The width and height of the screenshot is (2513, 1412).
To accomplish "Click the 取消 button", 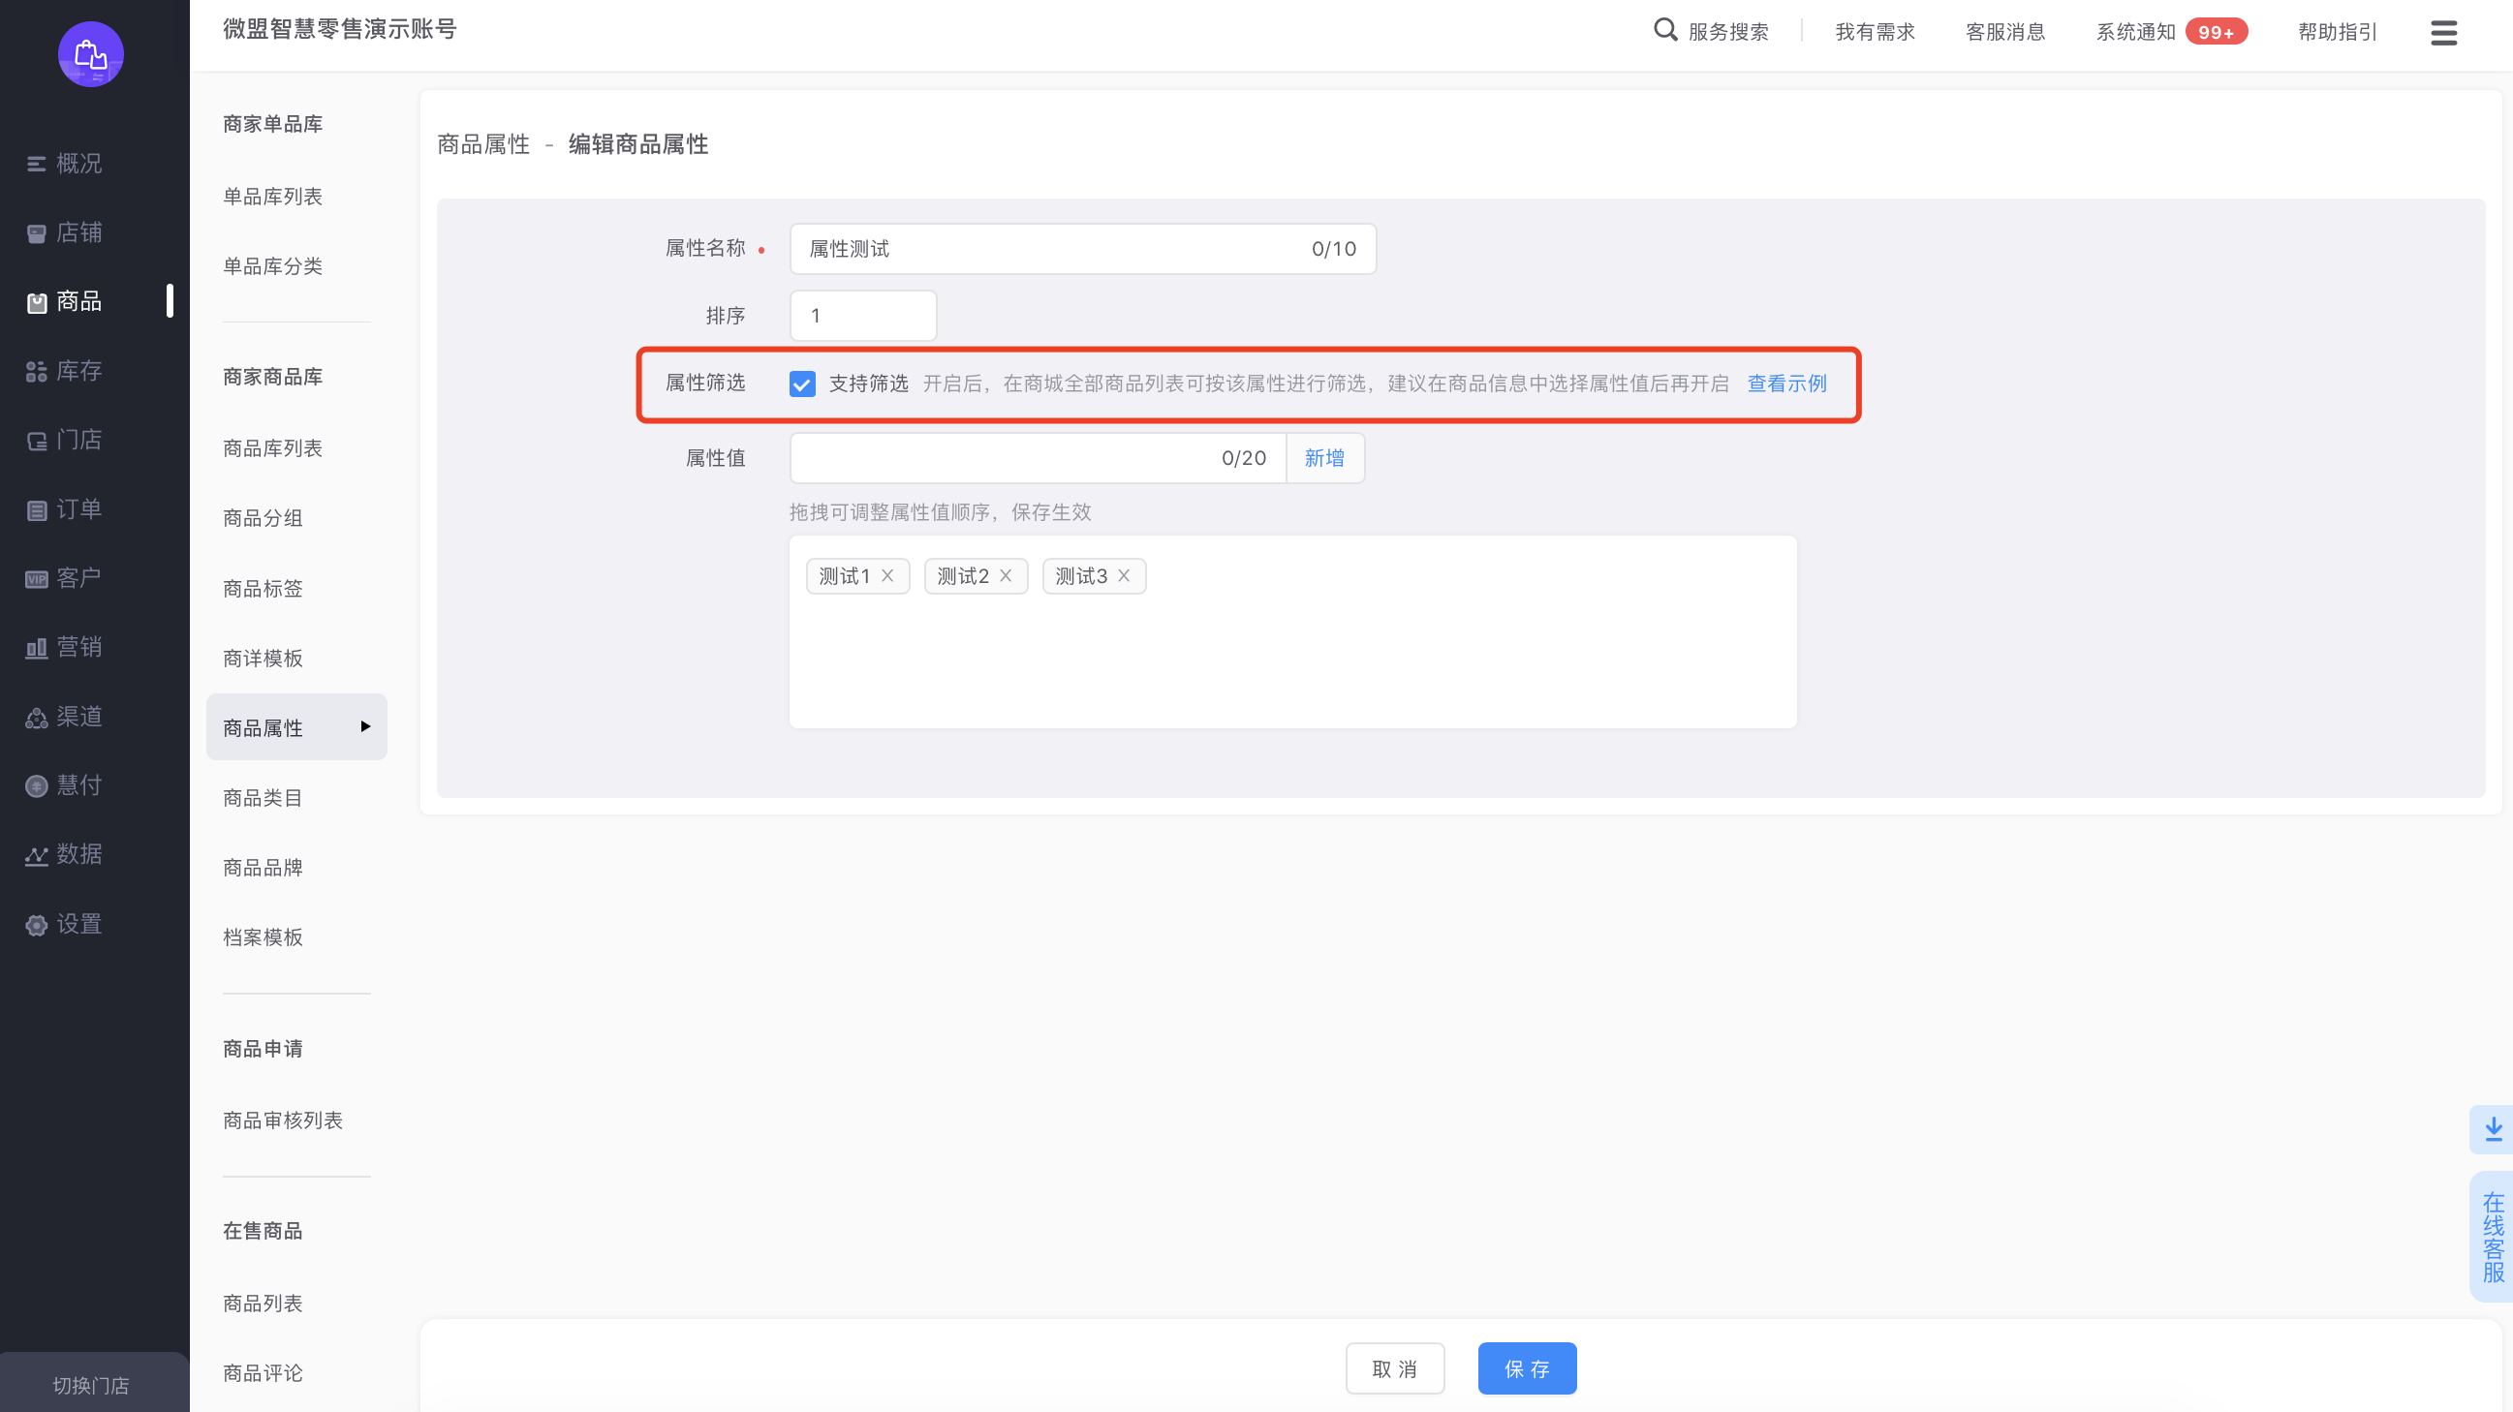I will [1394, 1368].
